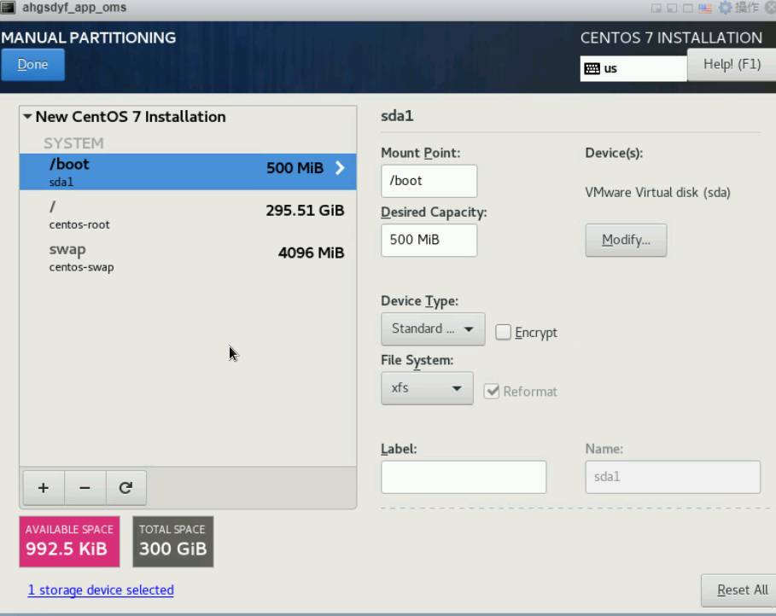Click the SYSTEM section label
This screenshot has height=616, width=776.
pos(73,143)
